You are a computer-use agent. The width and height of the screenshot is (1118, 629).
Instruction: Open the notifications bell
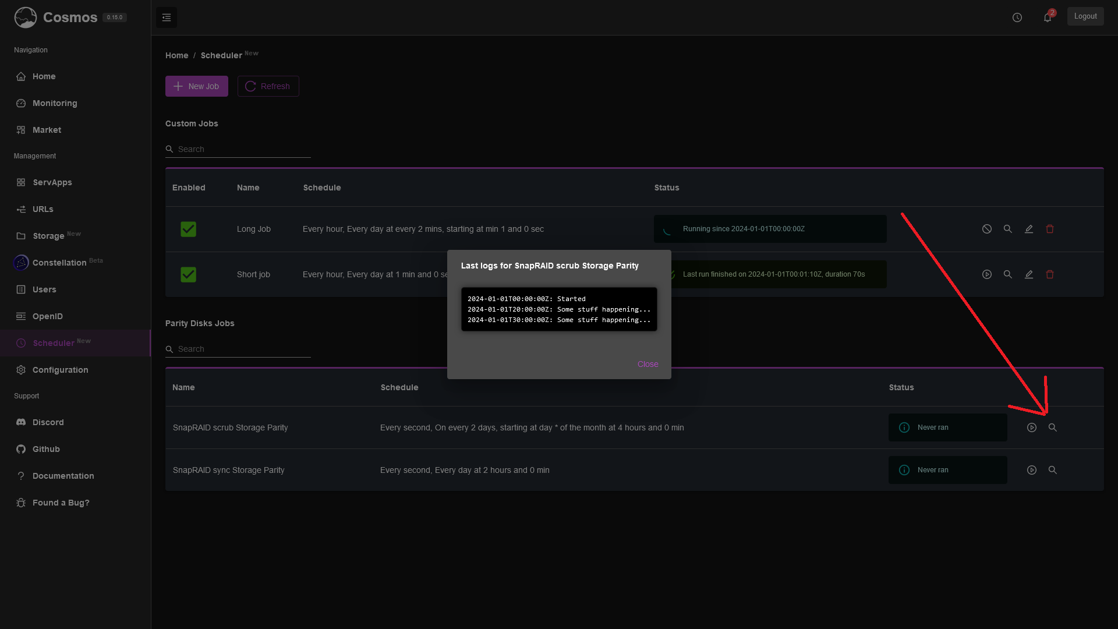tap(1048, 17)
